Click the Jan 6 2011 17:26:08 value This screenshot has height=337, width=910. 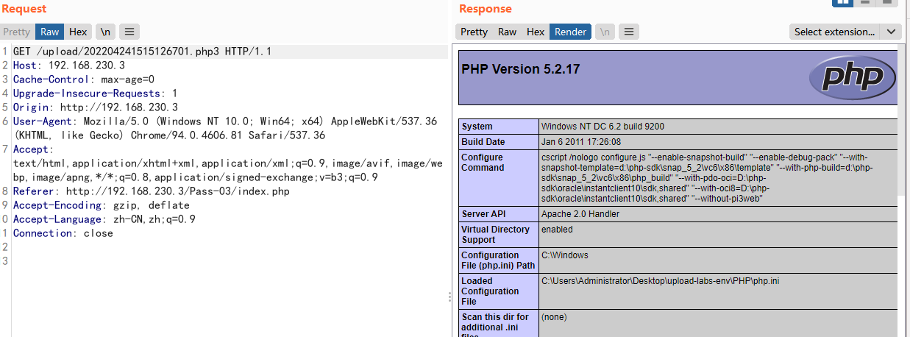tap(581, 142)
